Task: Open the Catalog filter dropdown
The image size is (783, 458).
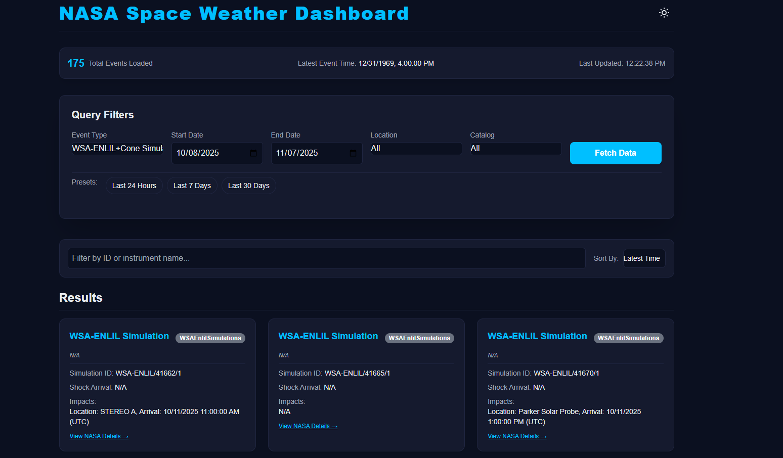Action: [x=515, y=148]
